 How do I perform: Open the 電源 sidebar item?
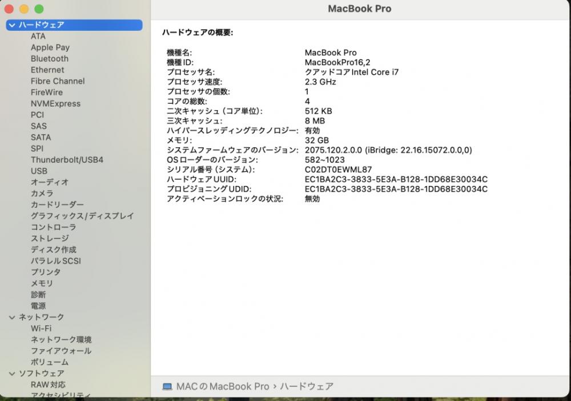(x=38, y=306)
